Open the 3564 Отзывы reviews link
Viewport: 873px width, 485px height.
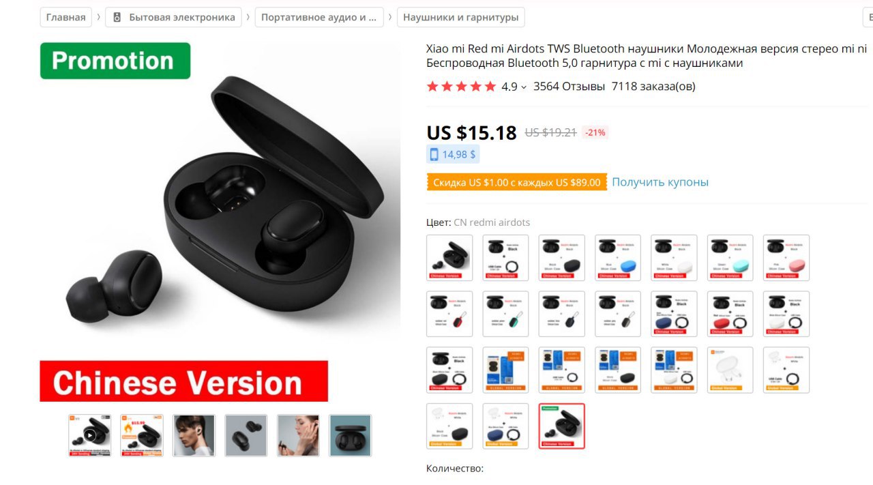569,87
